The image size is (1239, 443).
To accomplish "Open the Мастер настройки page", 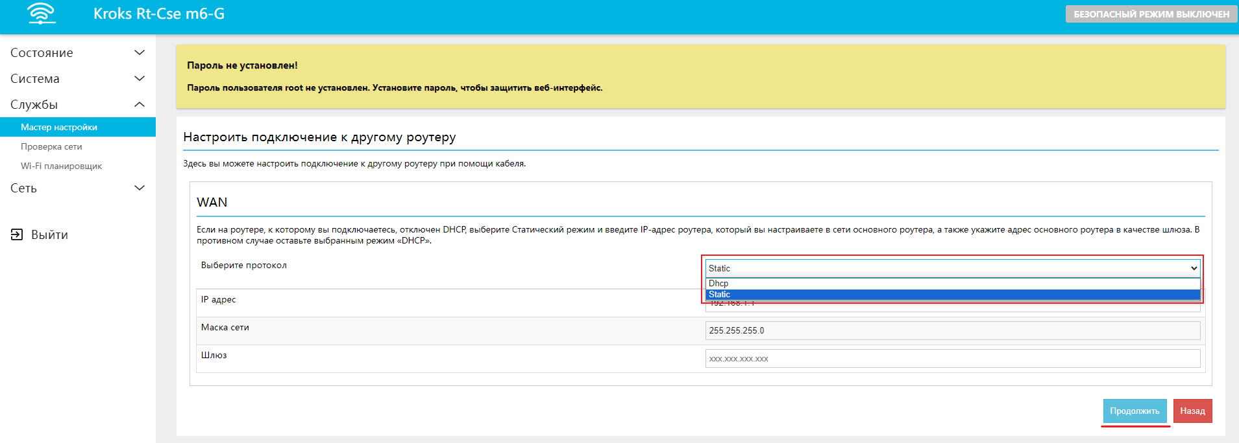I will pos(59,127).
